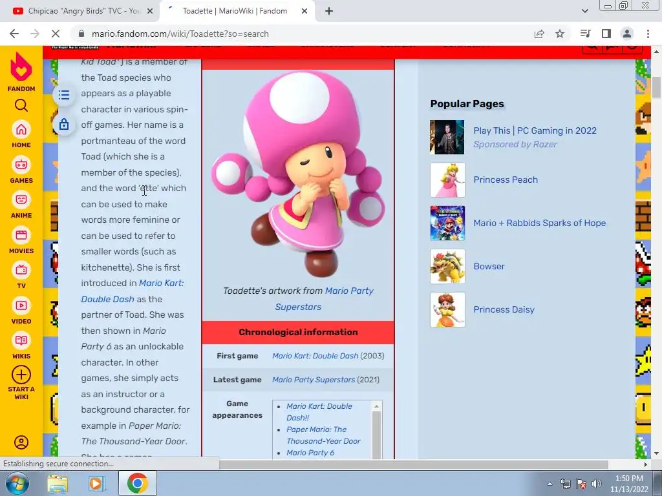This screenshot has width=662, height=496.
Task: Click Chrome icon in taskbar
Action: [x=137, y=483]
